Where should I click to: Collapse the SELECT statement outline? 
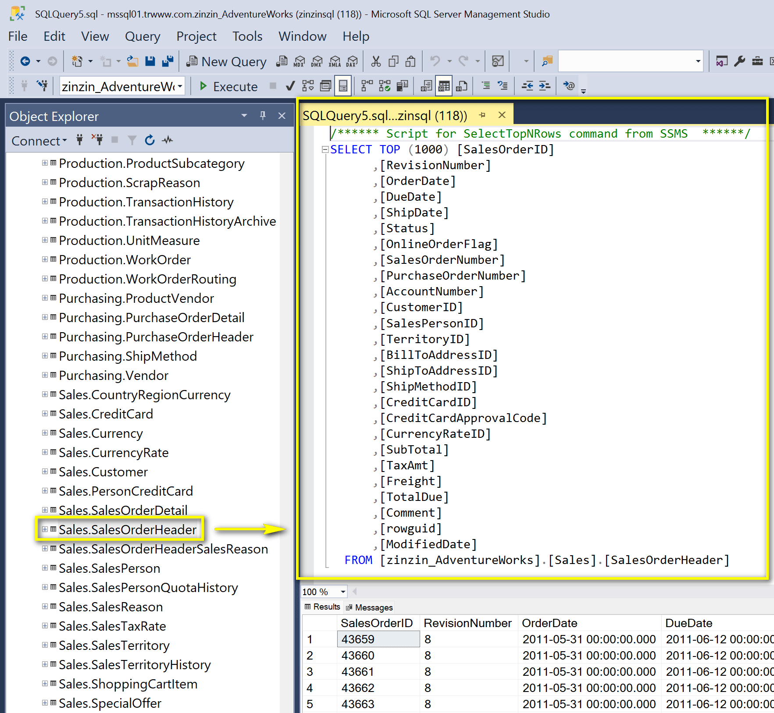pos(325,149)
